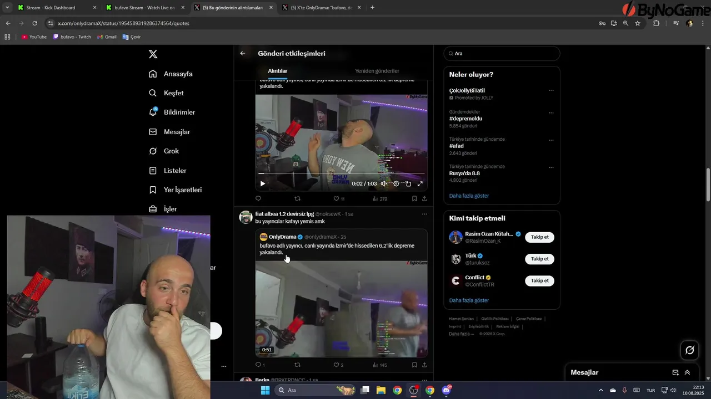
Task: Reload the page with browser refresh
Action: [34, 23]
